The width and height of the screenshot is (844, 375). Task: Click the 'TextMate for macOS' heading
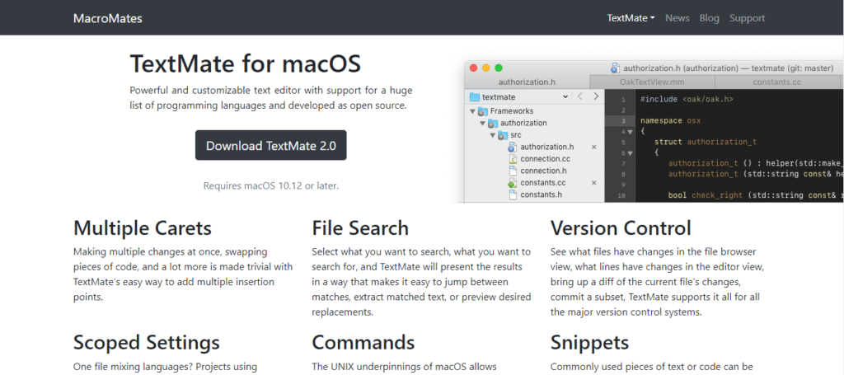[x=245, y=64]
